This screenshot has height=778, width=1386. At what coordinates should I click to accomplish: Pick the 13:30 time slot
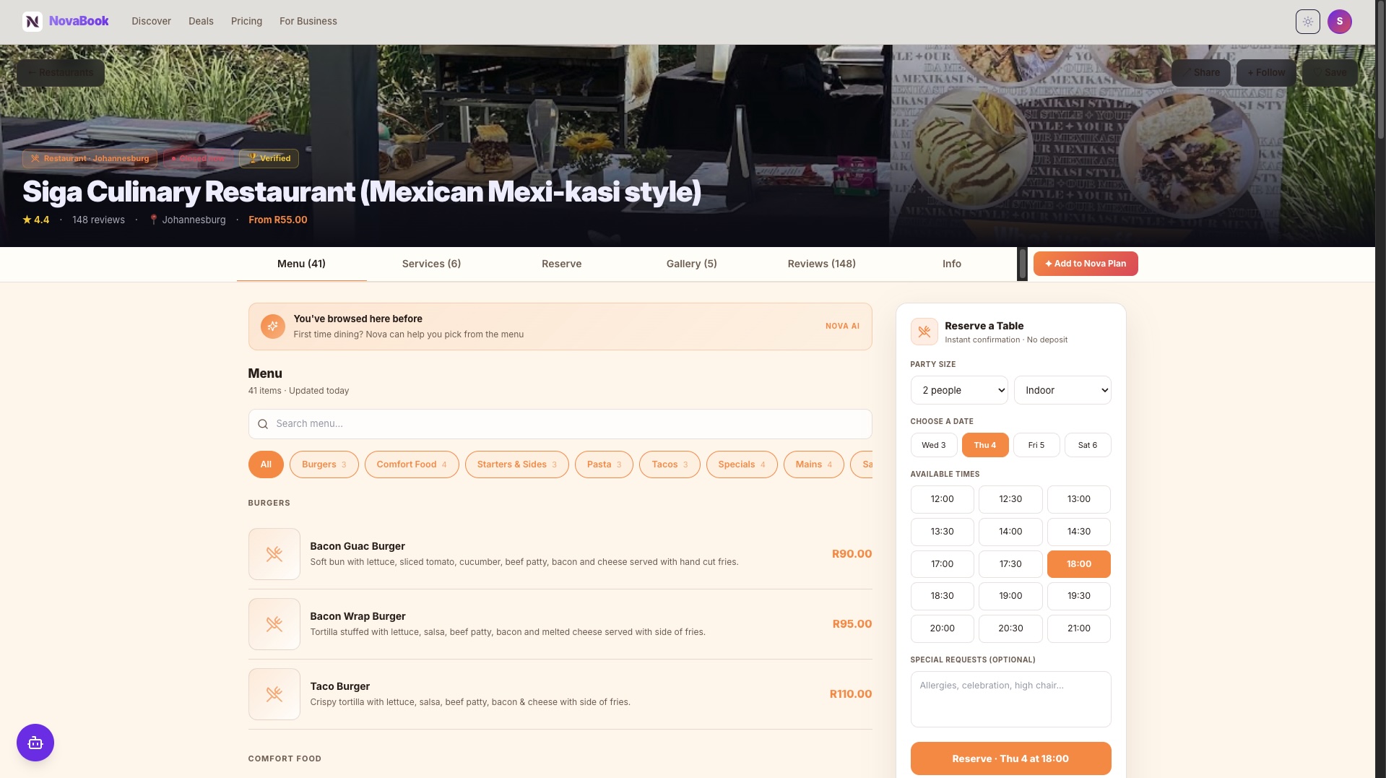click(943, 532)
